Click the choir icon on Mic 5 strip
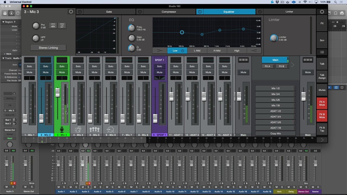The height and width of the screenshot is (195, 347). click(94, 129)
